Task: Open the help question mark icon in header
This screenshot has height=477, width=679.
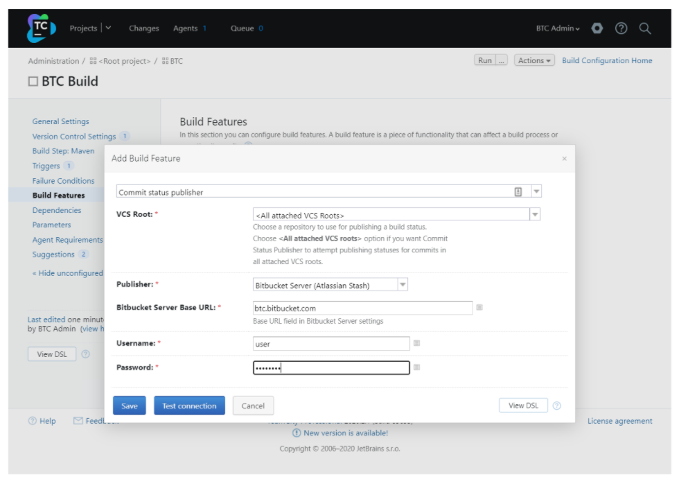Action: (x=621, y=28)
